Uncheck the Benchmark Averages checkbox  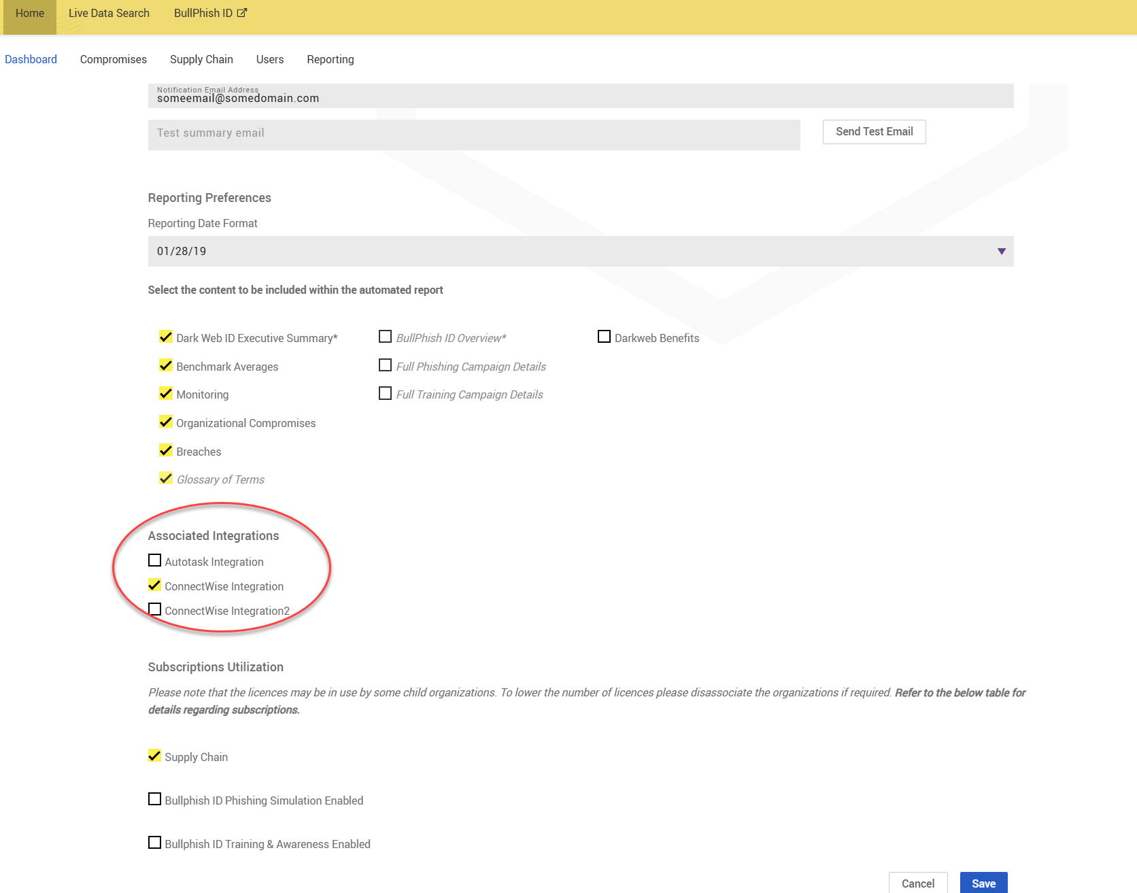tap(165, 366)
